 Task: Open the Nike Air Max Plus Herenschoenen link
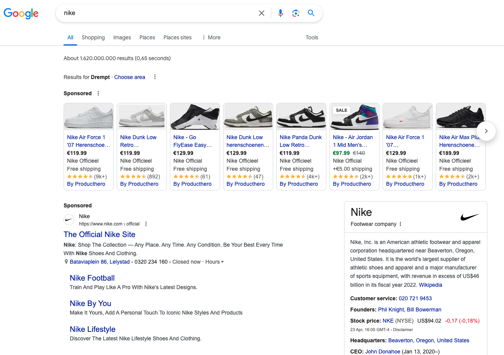coord(460,141)
